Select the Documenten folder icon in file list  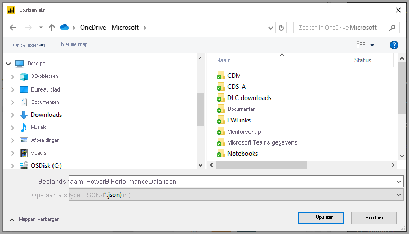coord(221,109)
